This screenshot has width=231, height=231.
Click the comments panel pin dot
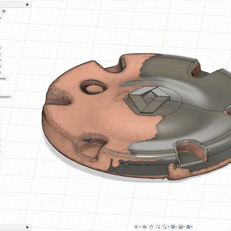(x=27, y=227)
